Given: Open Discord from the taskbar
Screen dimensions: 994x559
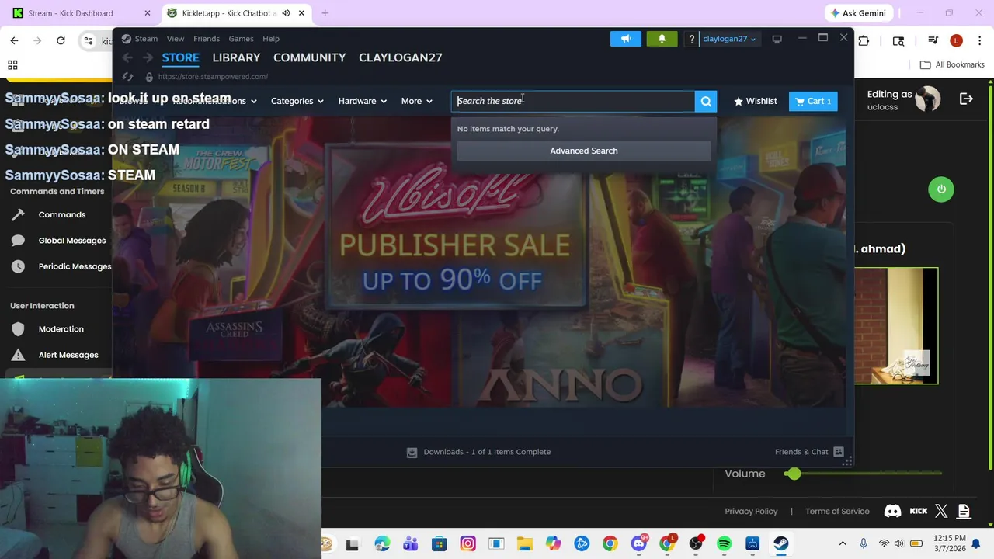Looking at the screenshot, I should pyautogui.click(x=638, y=543).
